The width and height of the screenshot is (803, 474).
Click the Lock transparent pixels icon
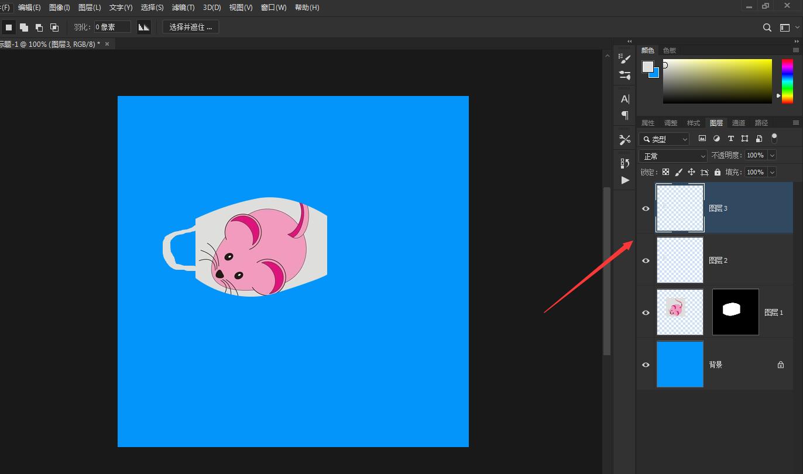click(x=665, y=172)
